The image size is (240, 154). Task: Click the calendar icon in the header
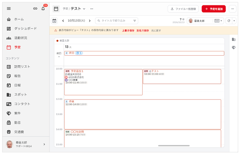[56, 9]
